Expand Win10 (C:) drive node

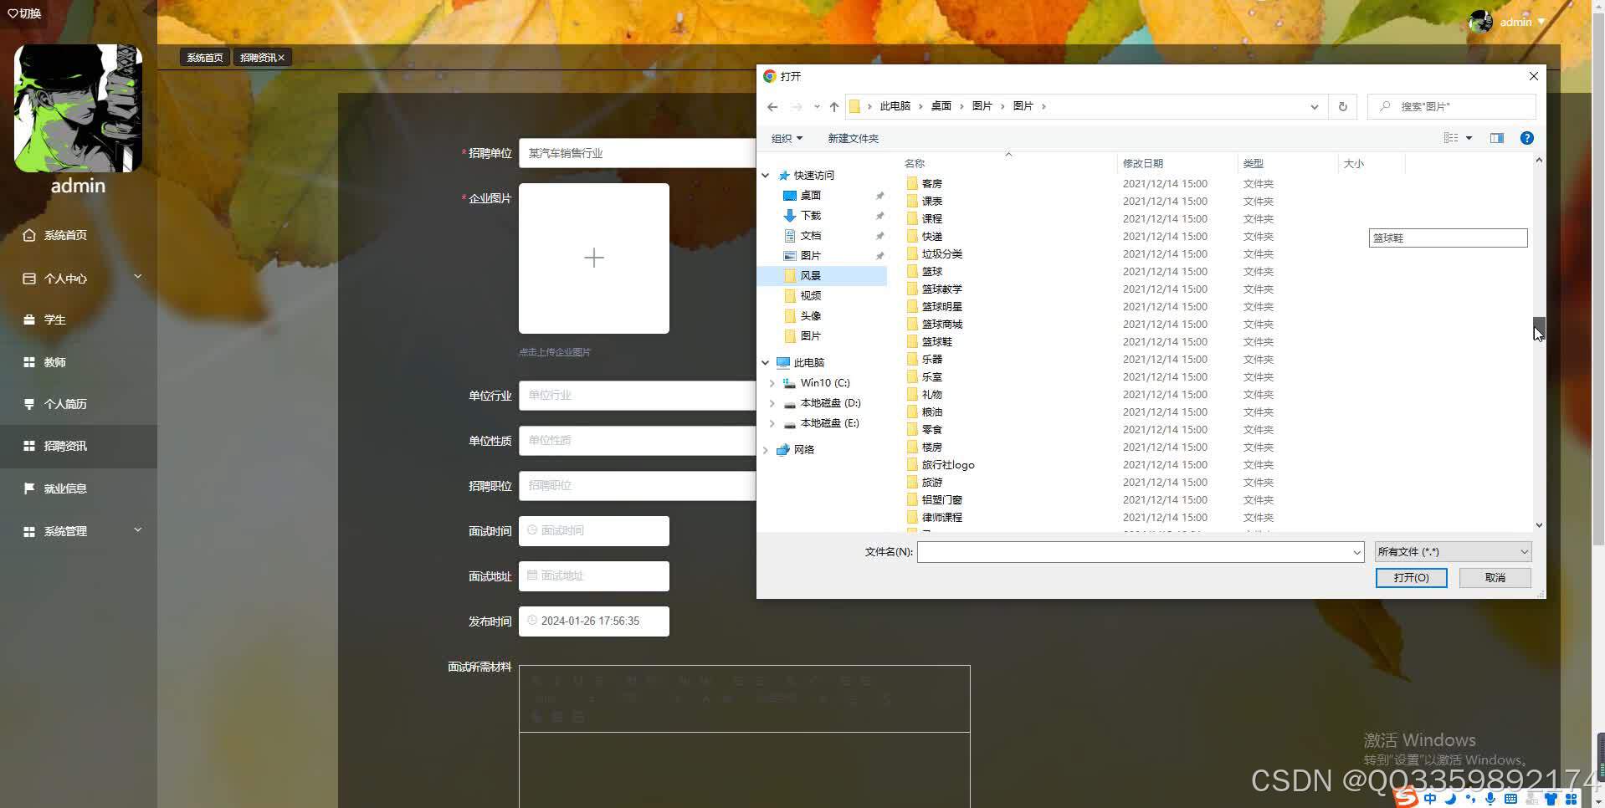coord(772,383)
